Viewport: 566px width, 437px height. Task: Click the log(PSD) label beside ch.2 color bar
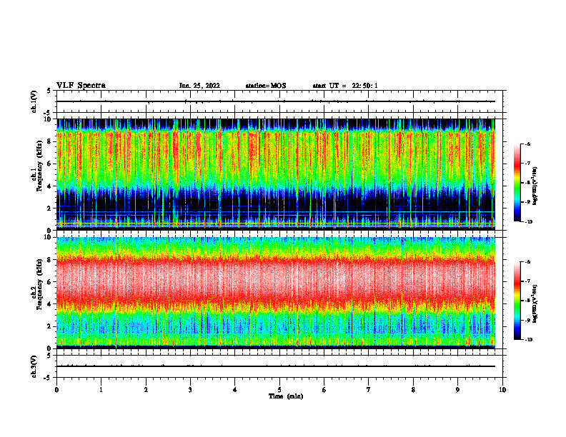coord(535,304)
